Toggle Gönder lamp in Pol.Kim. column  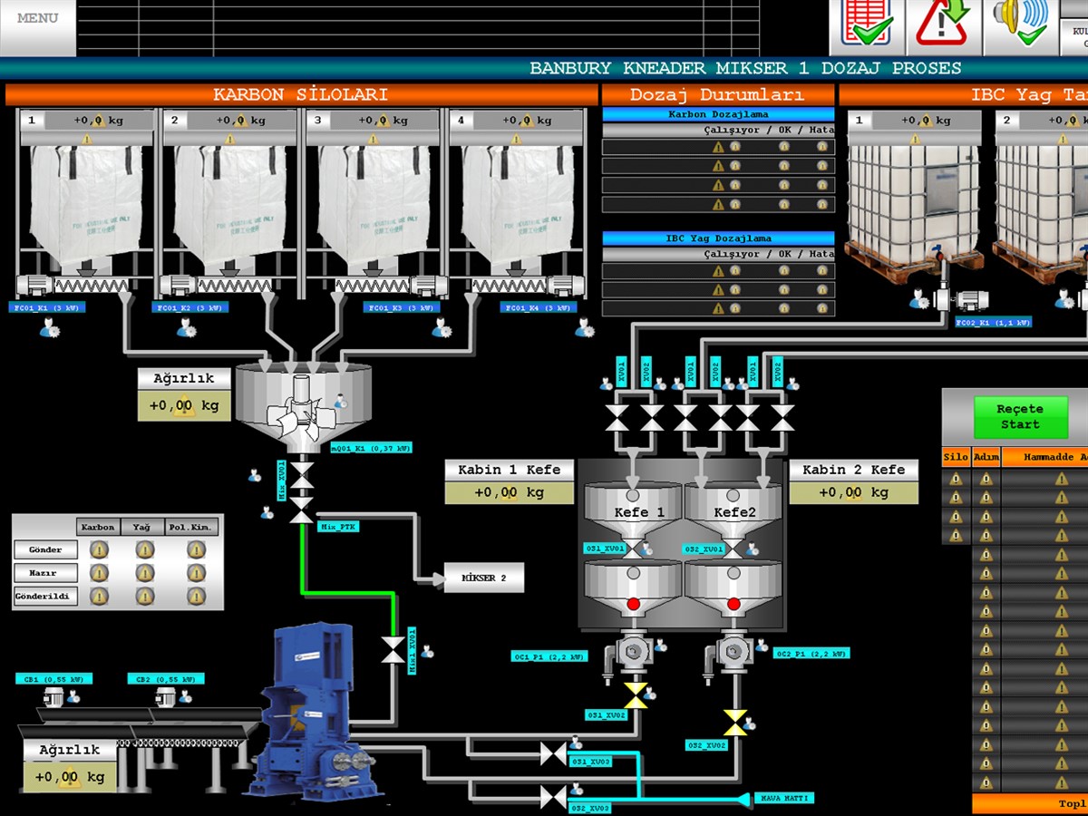click(x=196, y=549)
